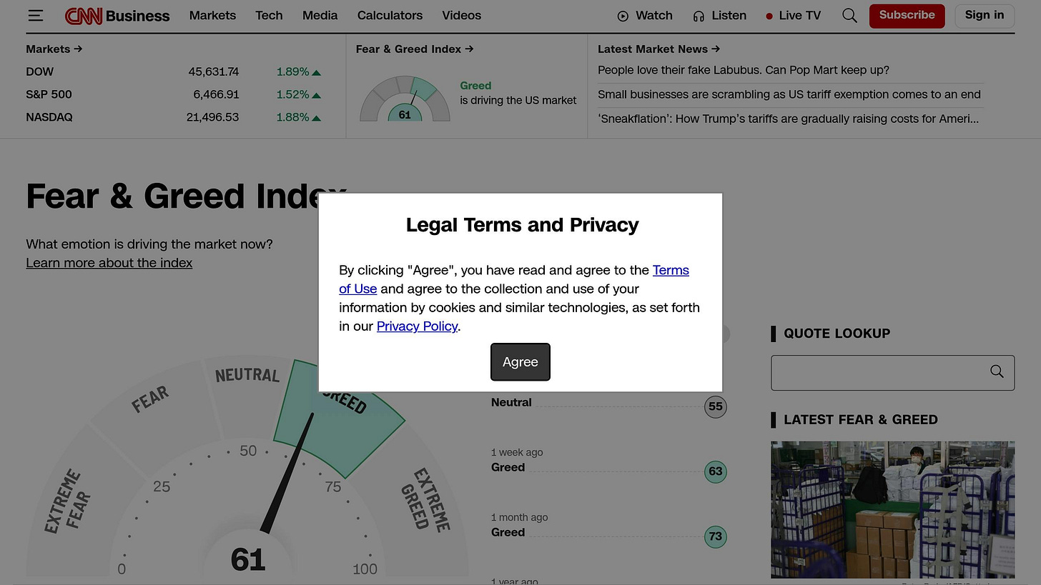Open the Calculators menu item

(390, 16)
